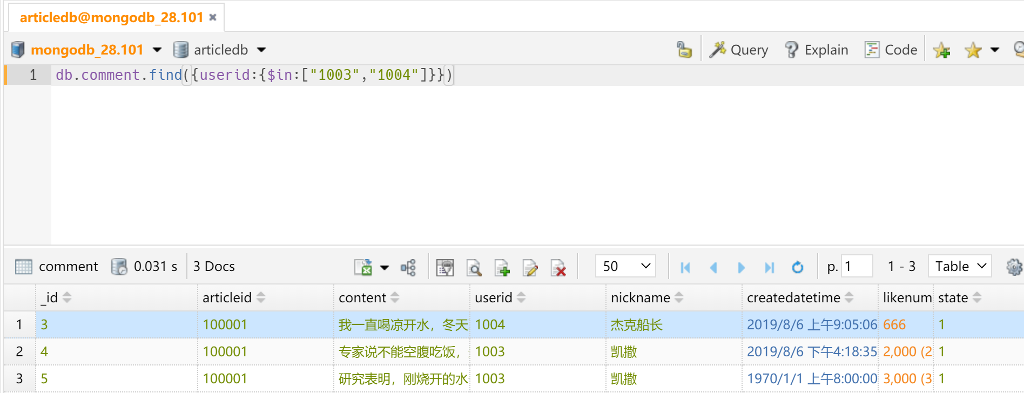The height and width of the screenshot is (393, 1024).
Task: Click likenum cell starting with 3,000
Action: 906,378
